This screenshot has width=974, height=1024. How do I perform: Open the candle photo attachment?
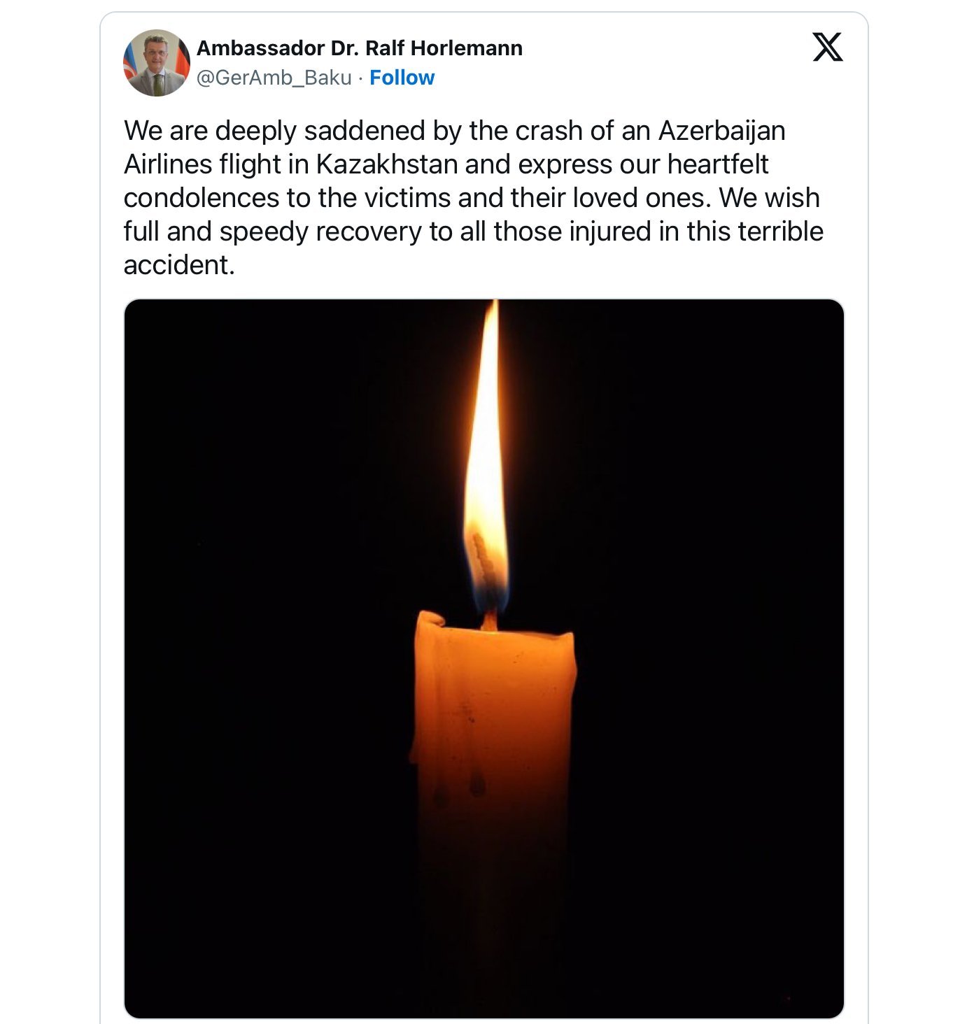pyautogui.click(x=484, y=659)
